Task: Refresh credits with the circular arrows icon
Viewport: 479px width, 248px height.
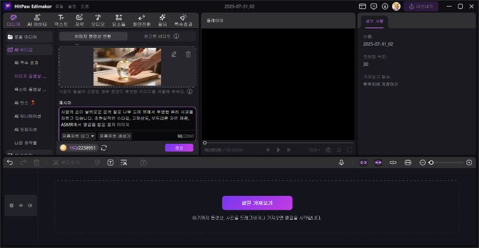Action: (104, 148)
